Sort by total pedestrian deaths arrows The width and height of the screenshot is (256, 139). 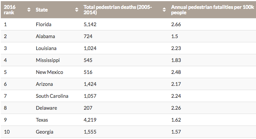pos(164,10)
